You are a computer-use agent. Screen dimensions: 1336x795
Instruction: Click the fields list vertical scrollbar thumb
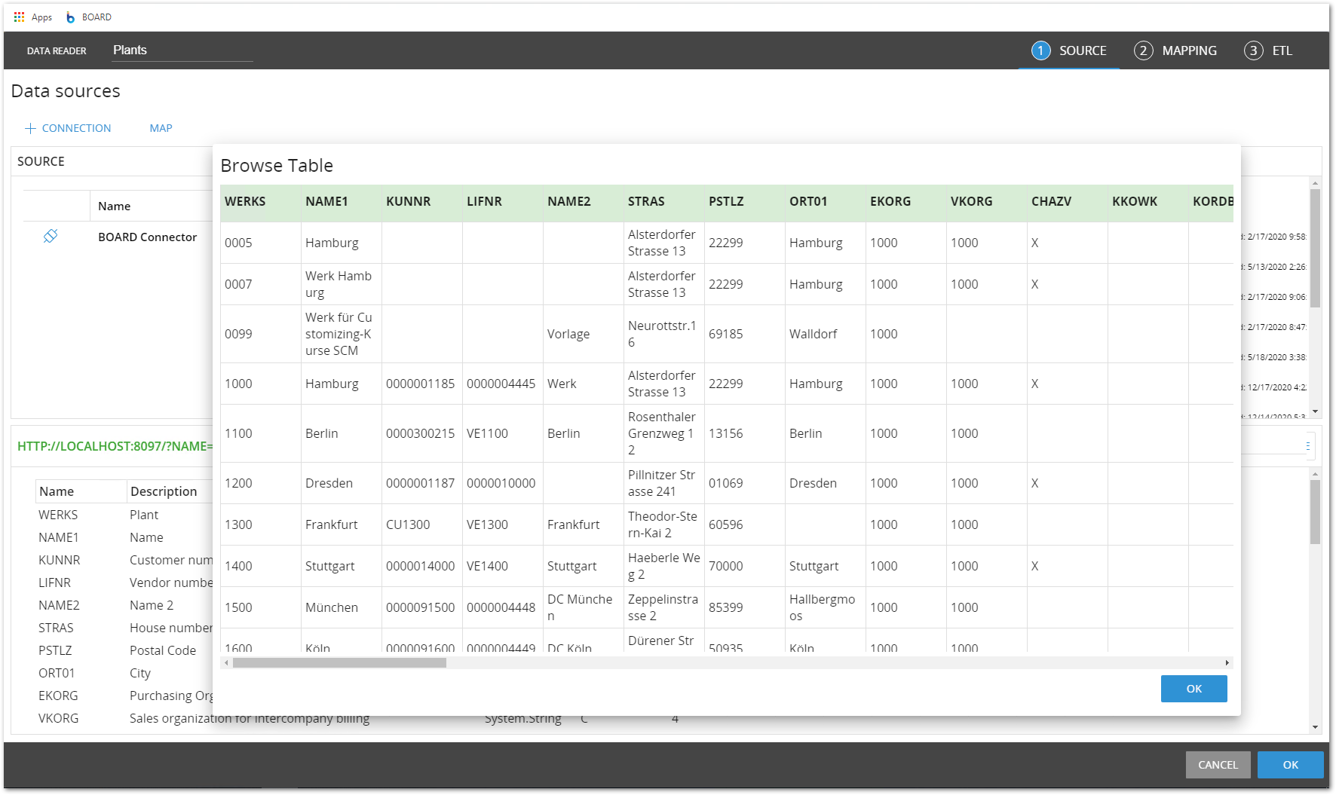point(1315,512)
